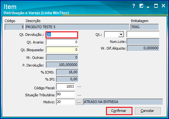169x119 pixels.
Task: Select the Motivo: label
Action: 49,102
